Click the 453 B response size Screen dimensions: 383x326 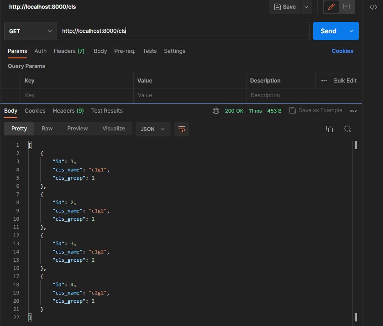pyautogui.click(x=274, y=111)
